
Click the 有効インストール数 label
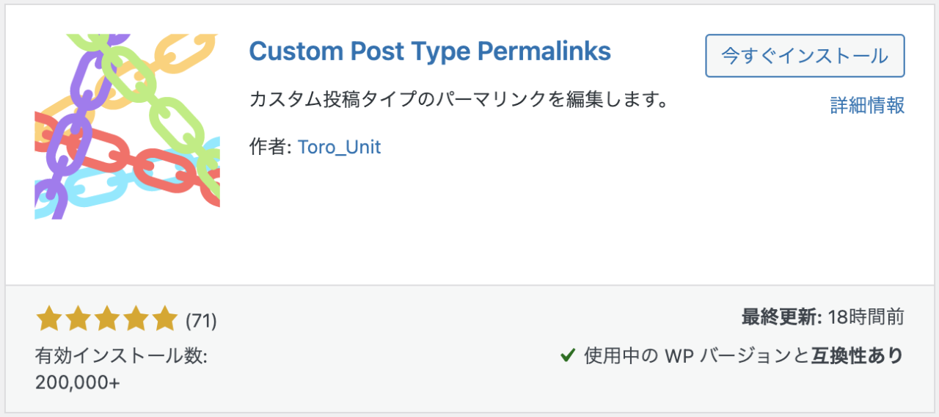(122, 357)
